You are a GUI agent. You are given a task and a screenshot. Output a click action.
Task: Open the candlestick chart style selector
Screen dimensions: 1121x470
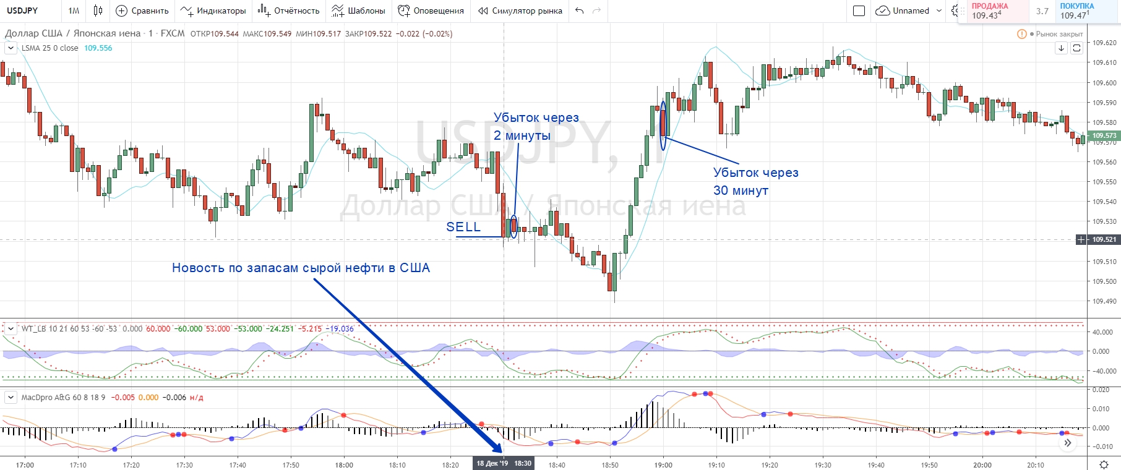point(98,11)
